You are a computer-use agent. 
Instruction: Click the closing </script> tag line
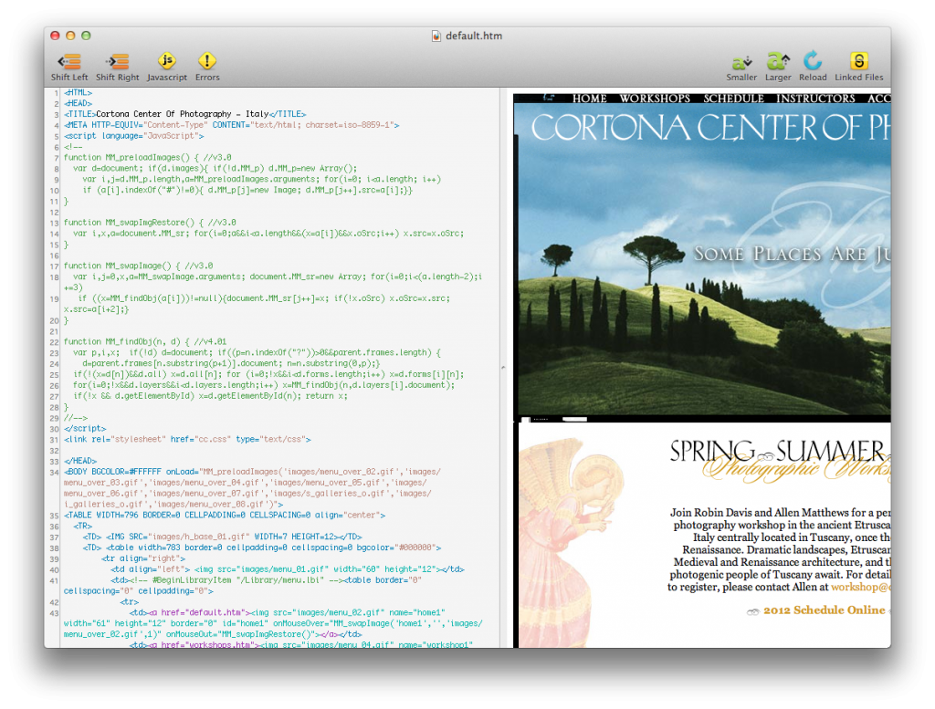pyautogui.click(x=85, y=428)
